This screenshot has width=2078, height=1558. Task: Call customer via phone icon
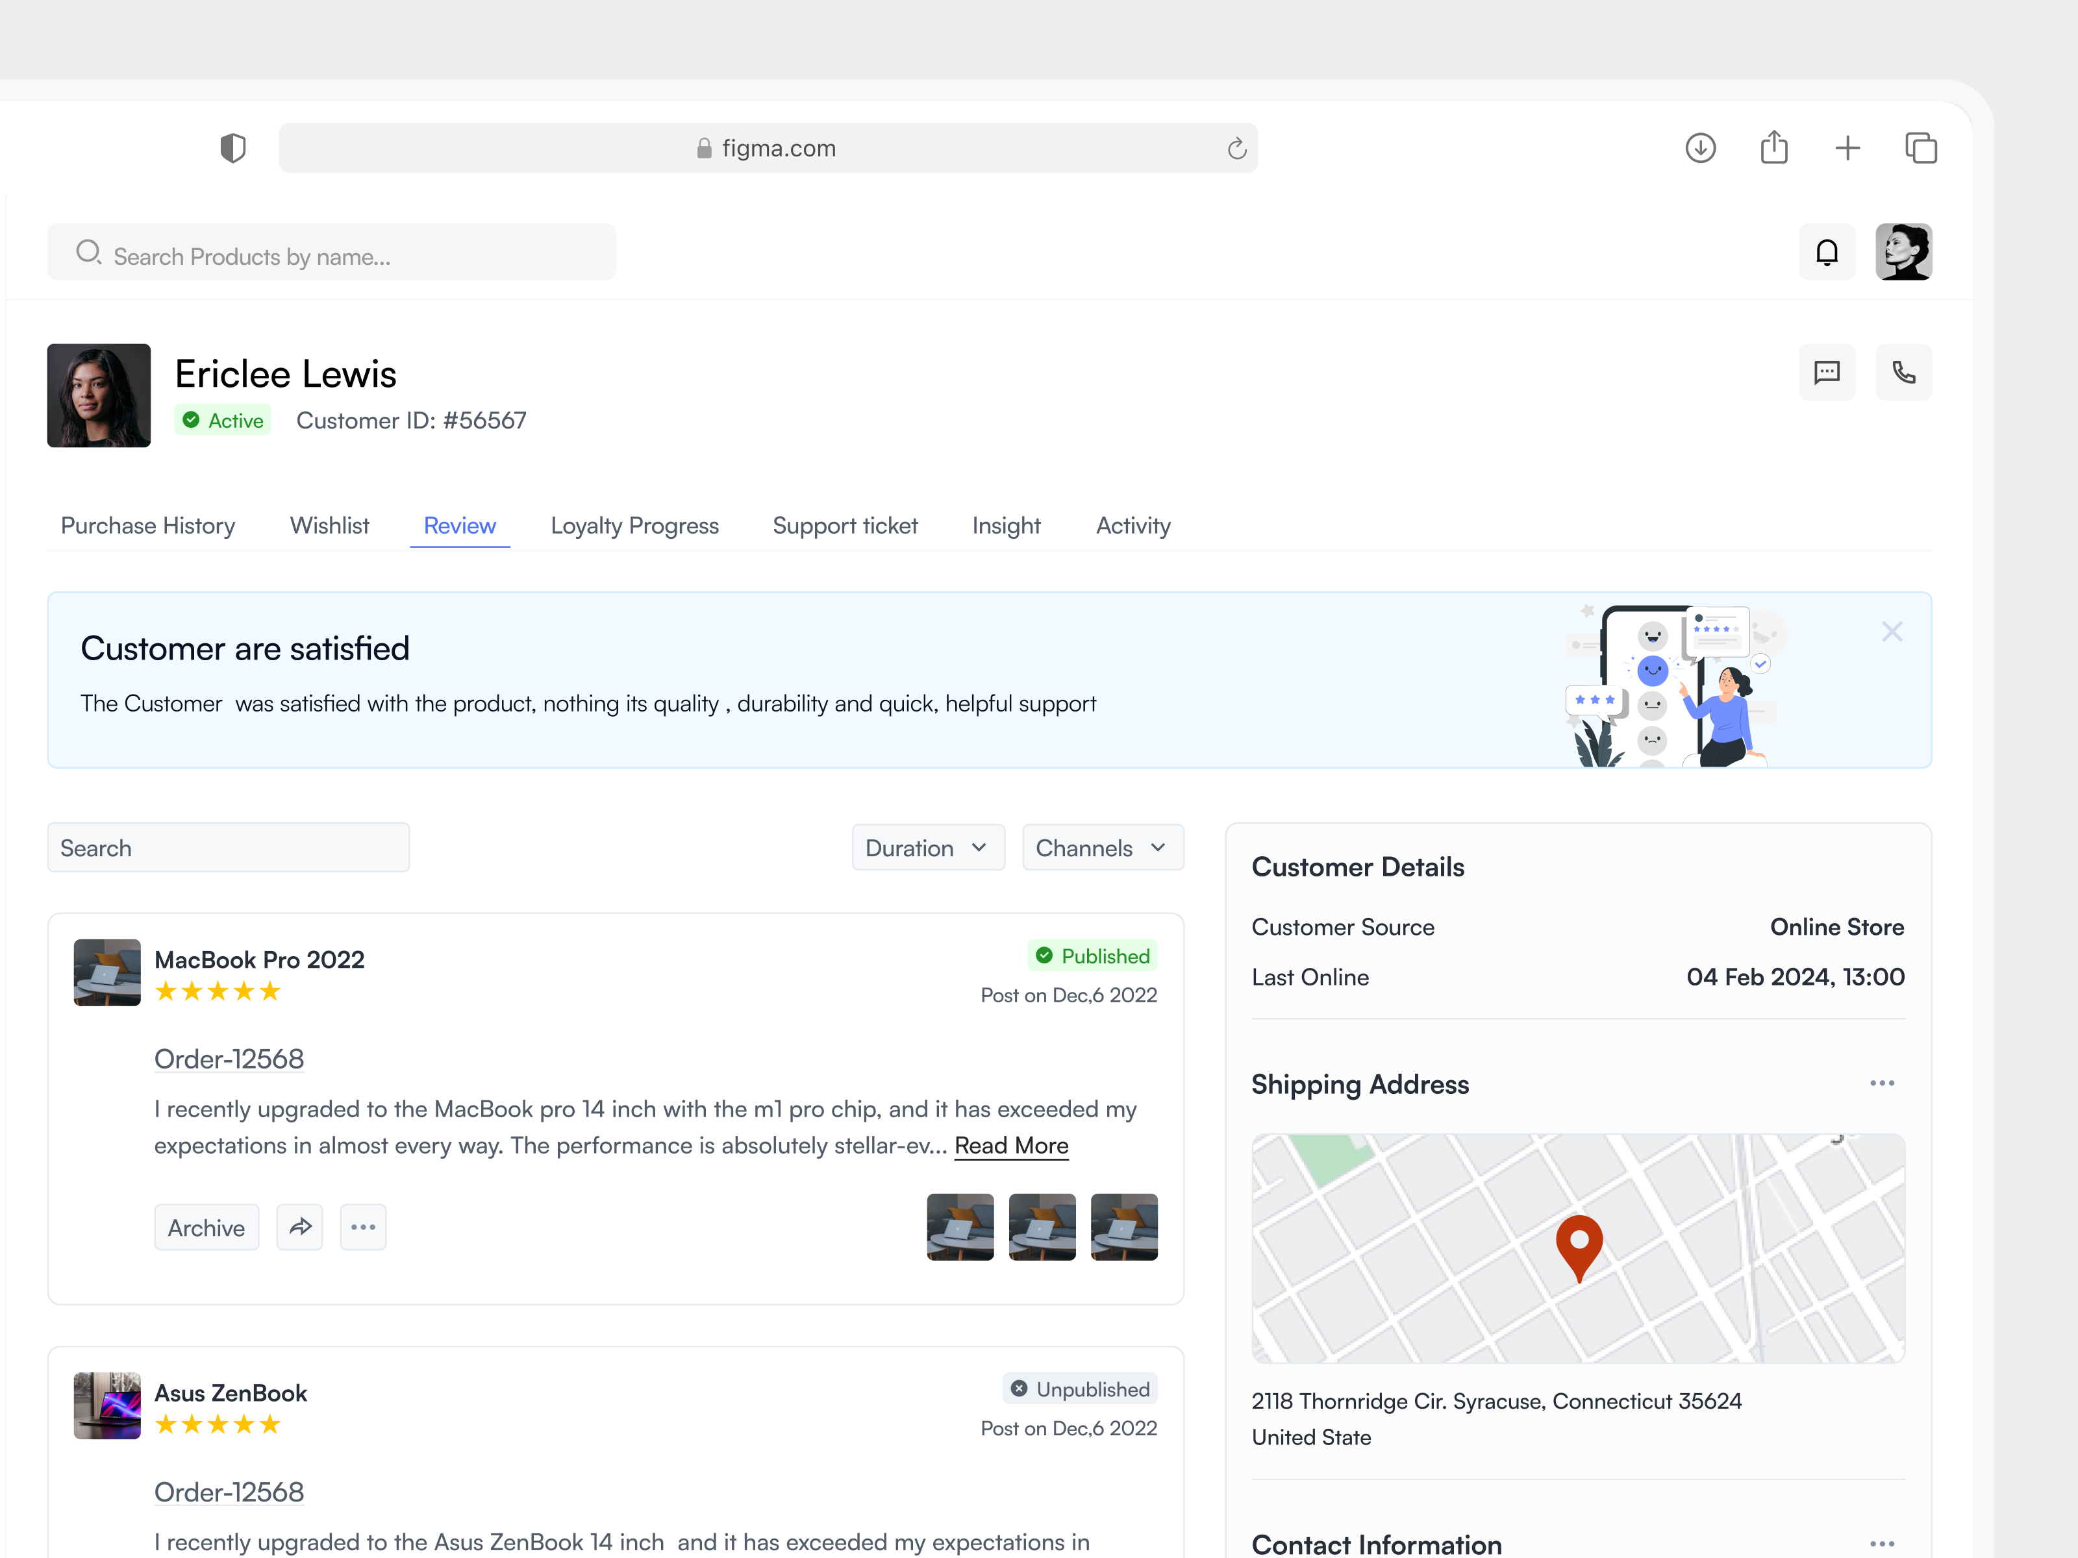(1903, 372)
